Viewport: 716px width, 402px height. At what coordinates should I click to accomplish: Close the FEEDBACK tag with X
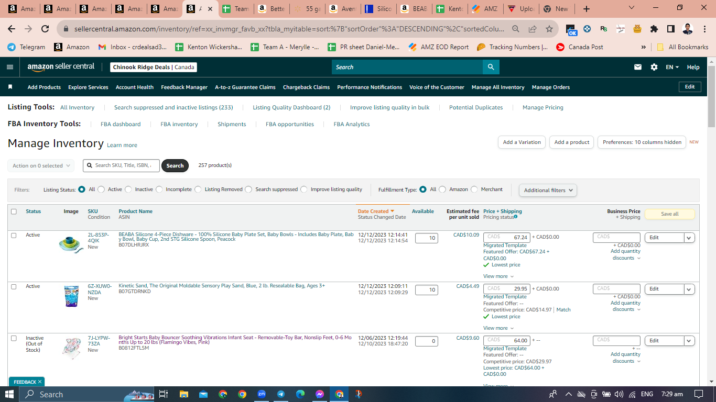[40, 382]
